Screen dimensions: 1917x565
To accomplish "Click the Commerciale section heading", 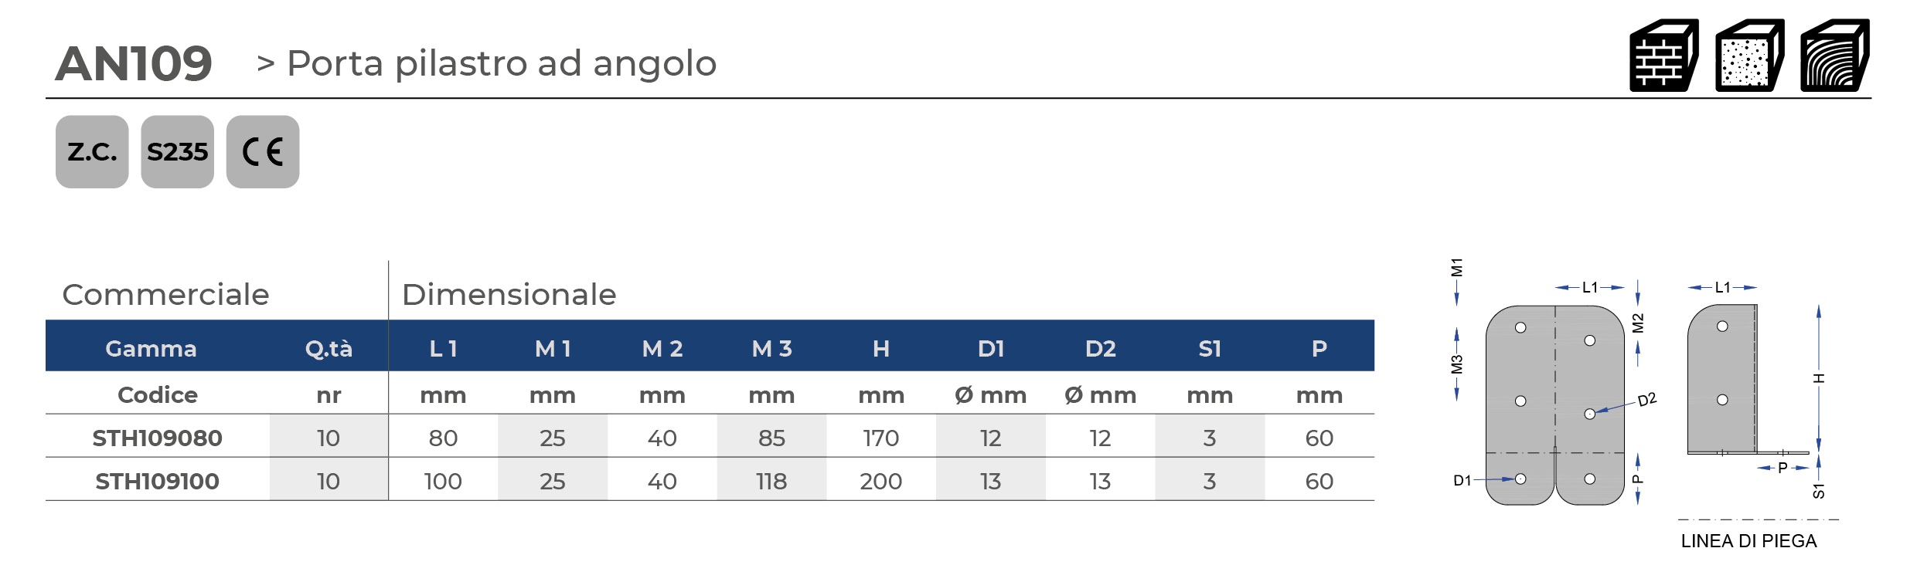I will click(x=165, y=294).
